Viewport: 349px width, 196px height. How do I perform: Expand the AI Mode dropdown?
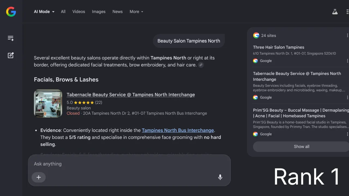[44, 12]
